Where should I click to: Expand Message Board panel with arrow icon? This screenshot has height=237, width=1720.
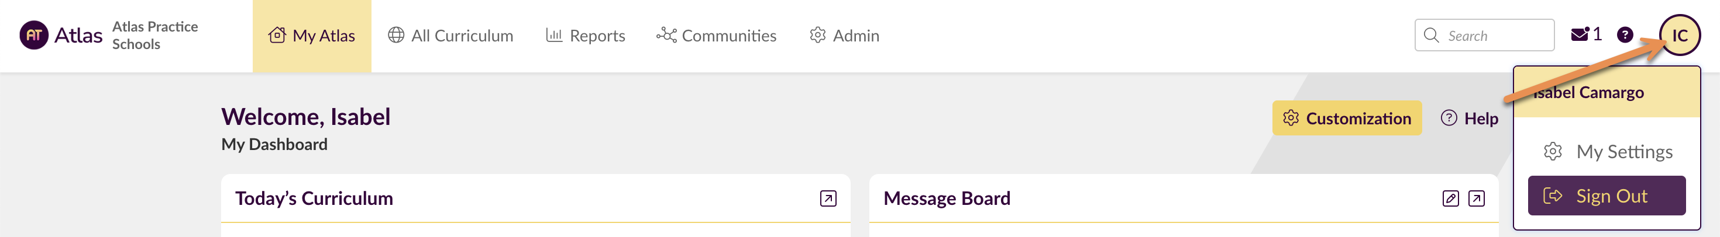[x=1476, y=198]
